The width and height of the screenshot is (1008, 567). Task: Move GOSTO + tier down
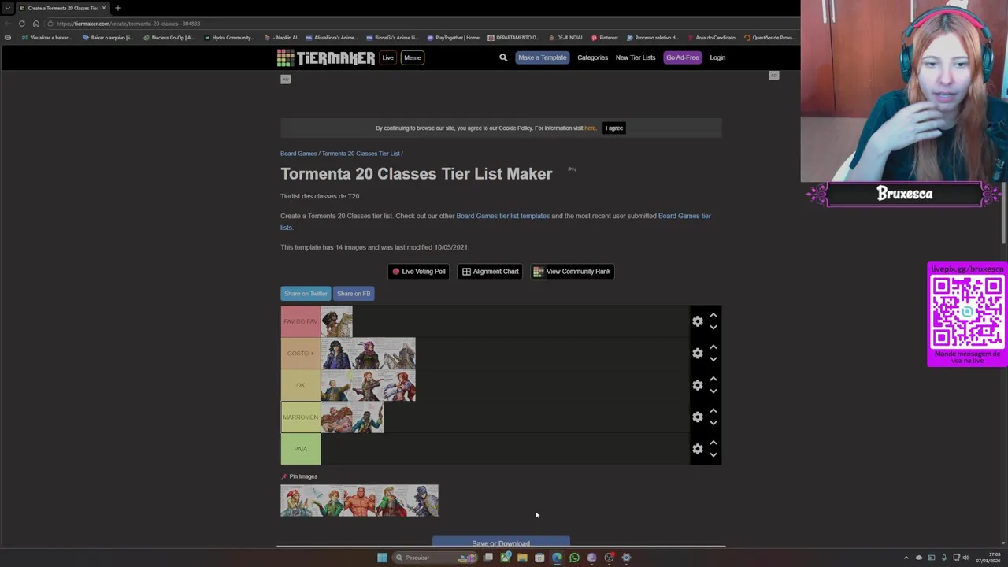pyautogui.click(x=713, y=359)
